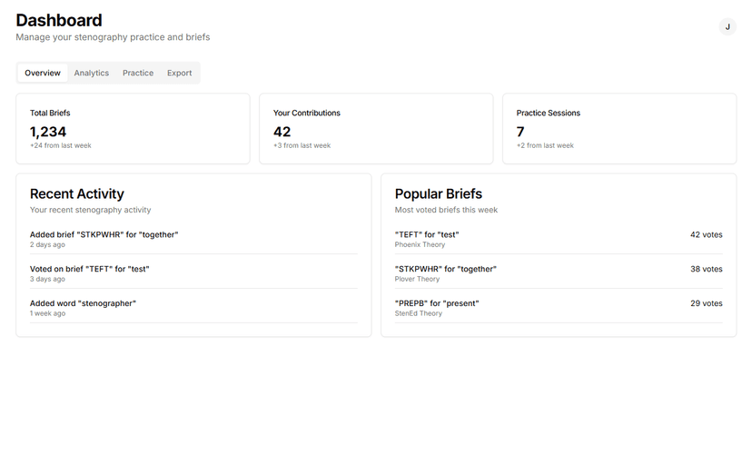Open the user avatar menu labeled J
The width and height of the screenshot is (752, 455).
tap(727, 27)
